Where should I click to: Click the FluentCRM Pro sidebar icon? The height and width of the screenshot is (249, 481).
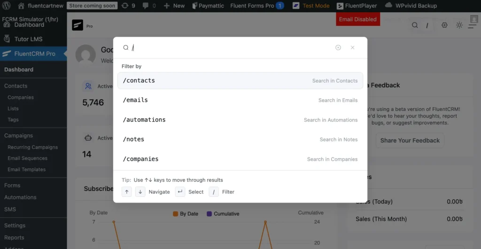tap(7, 54)
